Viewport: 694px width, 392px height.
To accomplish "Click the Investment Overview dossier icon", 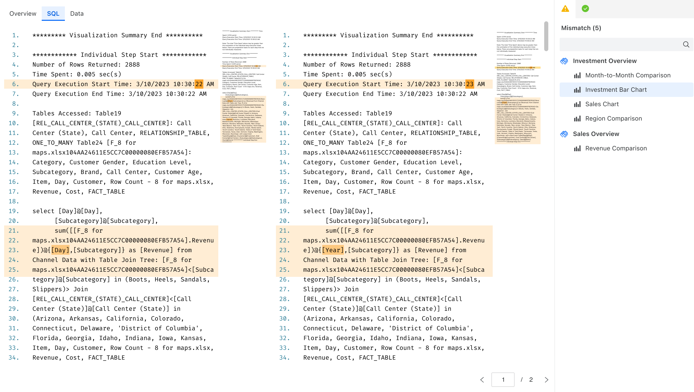I will tap(564, 61).
